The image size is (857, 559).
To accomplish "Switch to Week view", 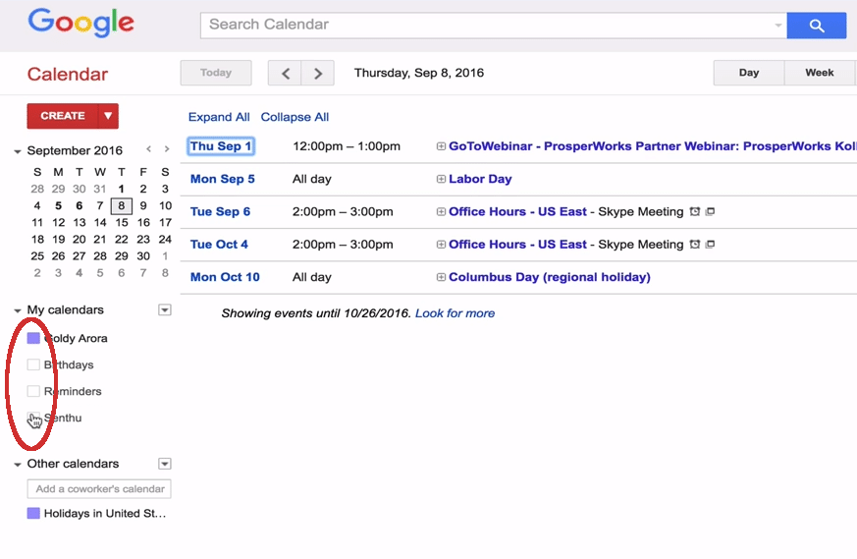I will [x=820, y=73].
